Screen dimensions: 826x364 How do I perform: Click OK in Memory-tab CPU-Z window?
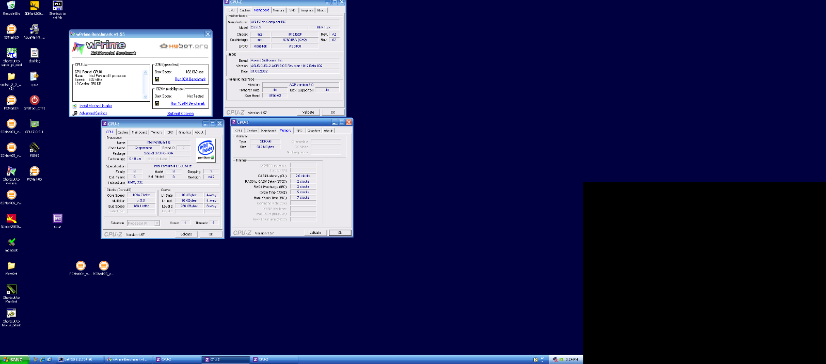point(340,232)
